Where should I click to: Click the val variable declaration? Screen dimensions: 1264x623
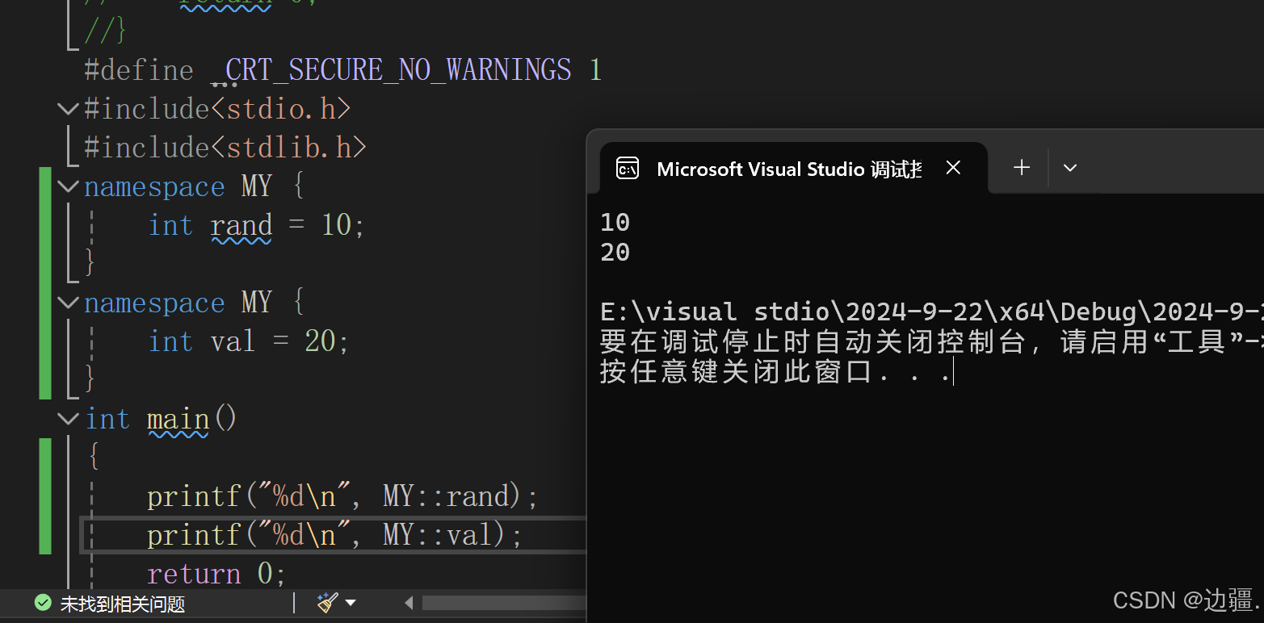(x=233, y=341)
